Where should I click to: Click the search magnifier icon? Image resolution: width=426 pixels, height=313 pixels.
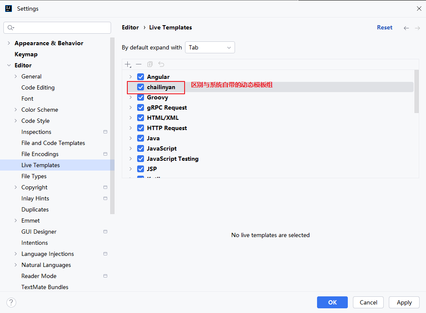11,28
